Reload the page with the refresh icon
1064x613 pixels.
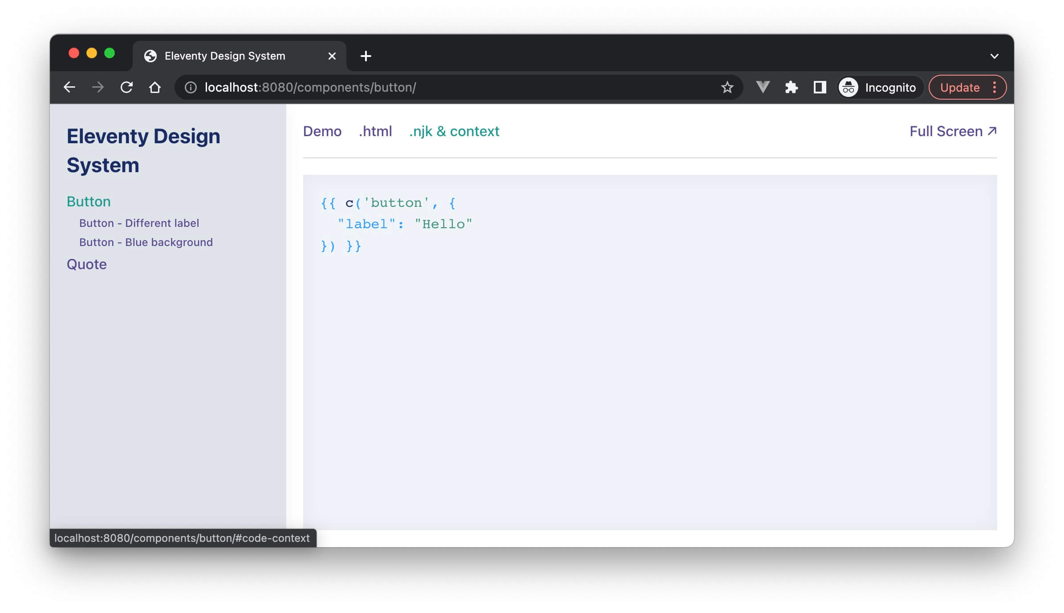126,87
